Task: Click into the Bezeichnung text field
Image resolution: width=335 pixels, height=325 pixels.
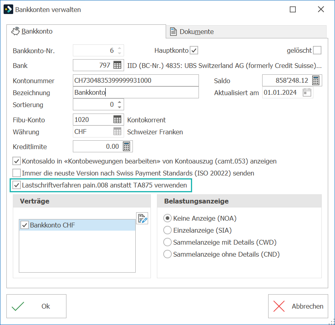Action: click(x=136, y=92)
